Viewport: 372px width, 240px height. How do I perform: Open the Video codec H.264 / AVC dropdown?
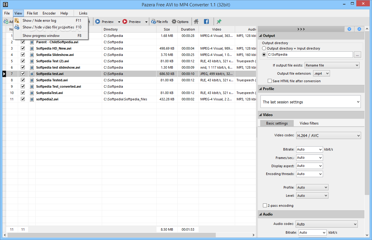tap(328, 135)
